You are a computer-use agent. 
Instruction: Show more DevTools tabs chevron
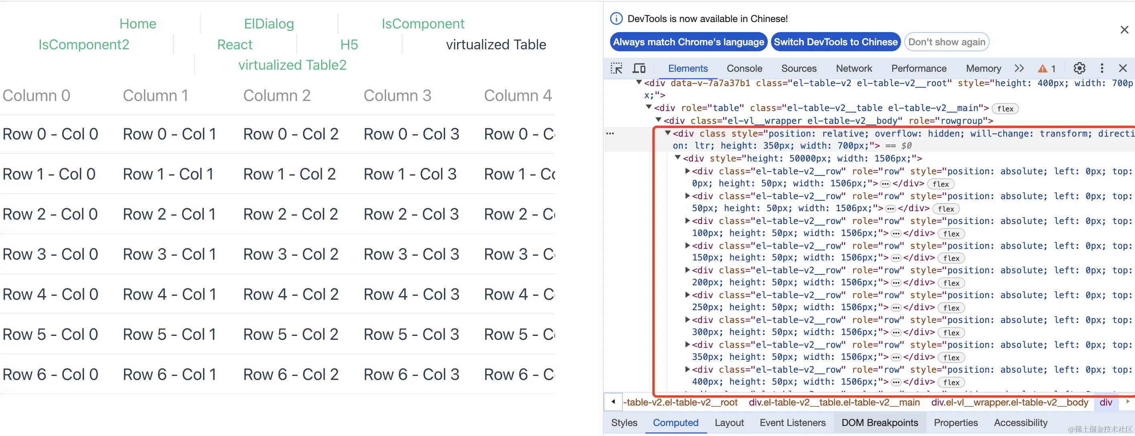point(1019,68)
